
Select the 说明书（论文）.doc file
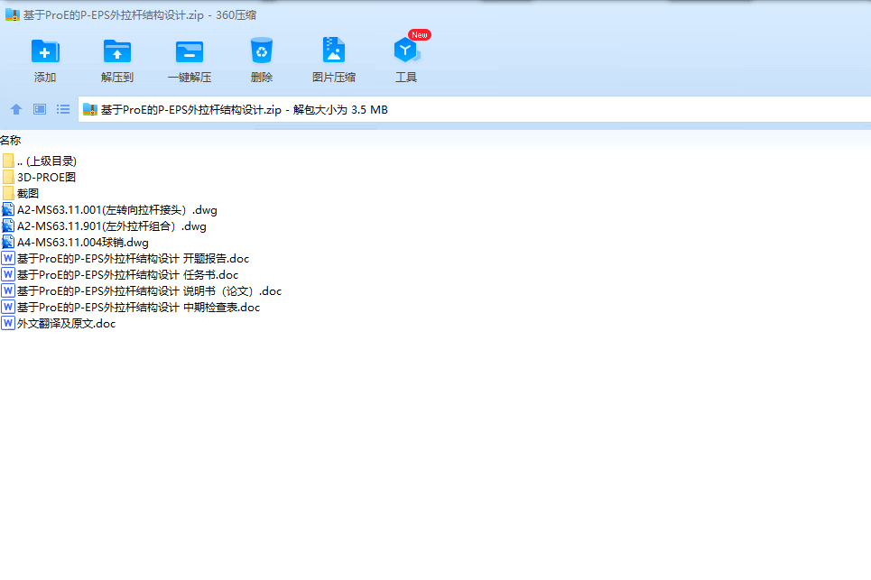(x=142, y=290)
